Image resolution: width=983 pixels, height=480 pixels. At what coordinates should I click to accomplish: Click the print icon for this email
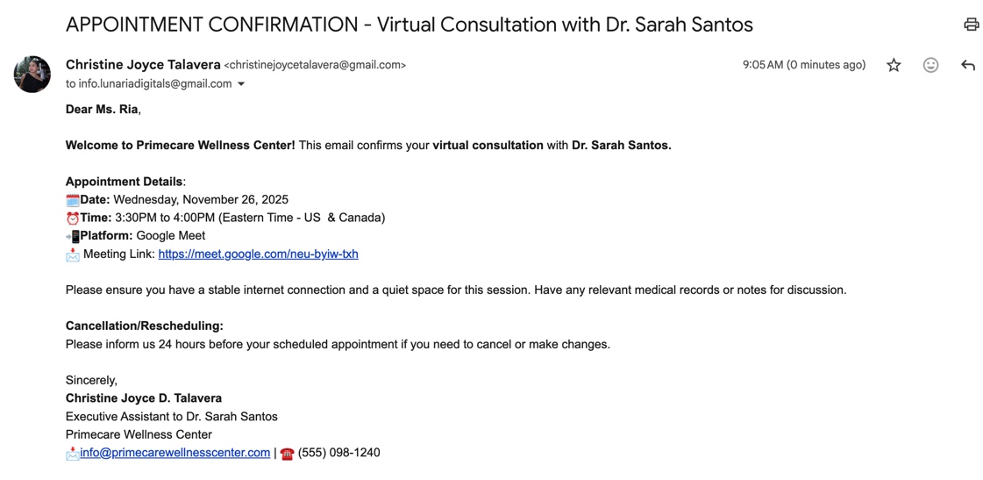click(971, 25)
